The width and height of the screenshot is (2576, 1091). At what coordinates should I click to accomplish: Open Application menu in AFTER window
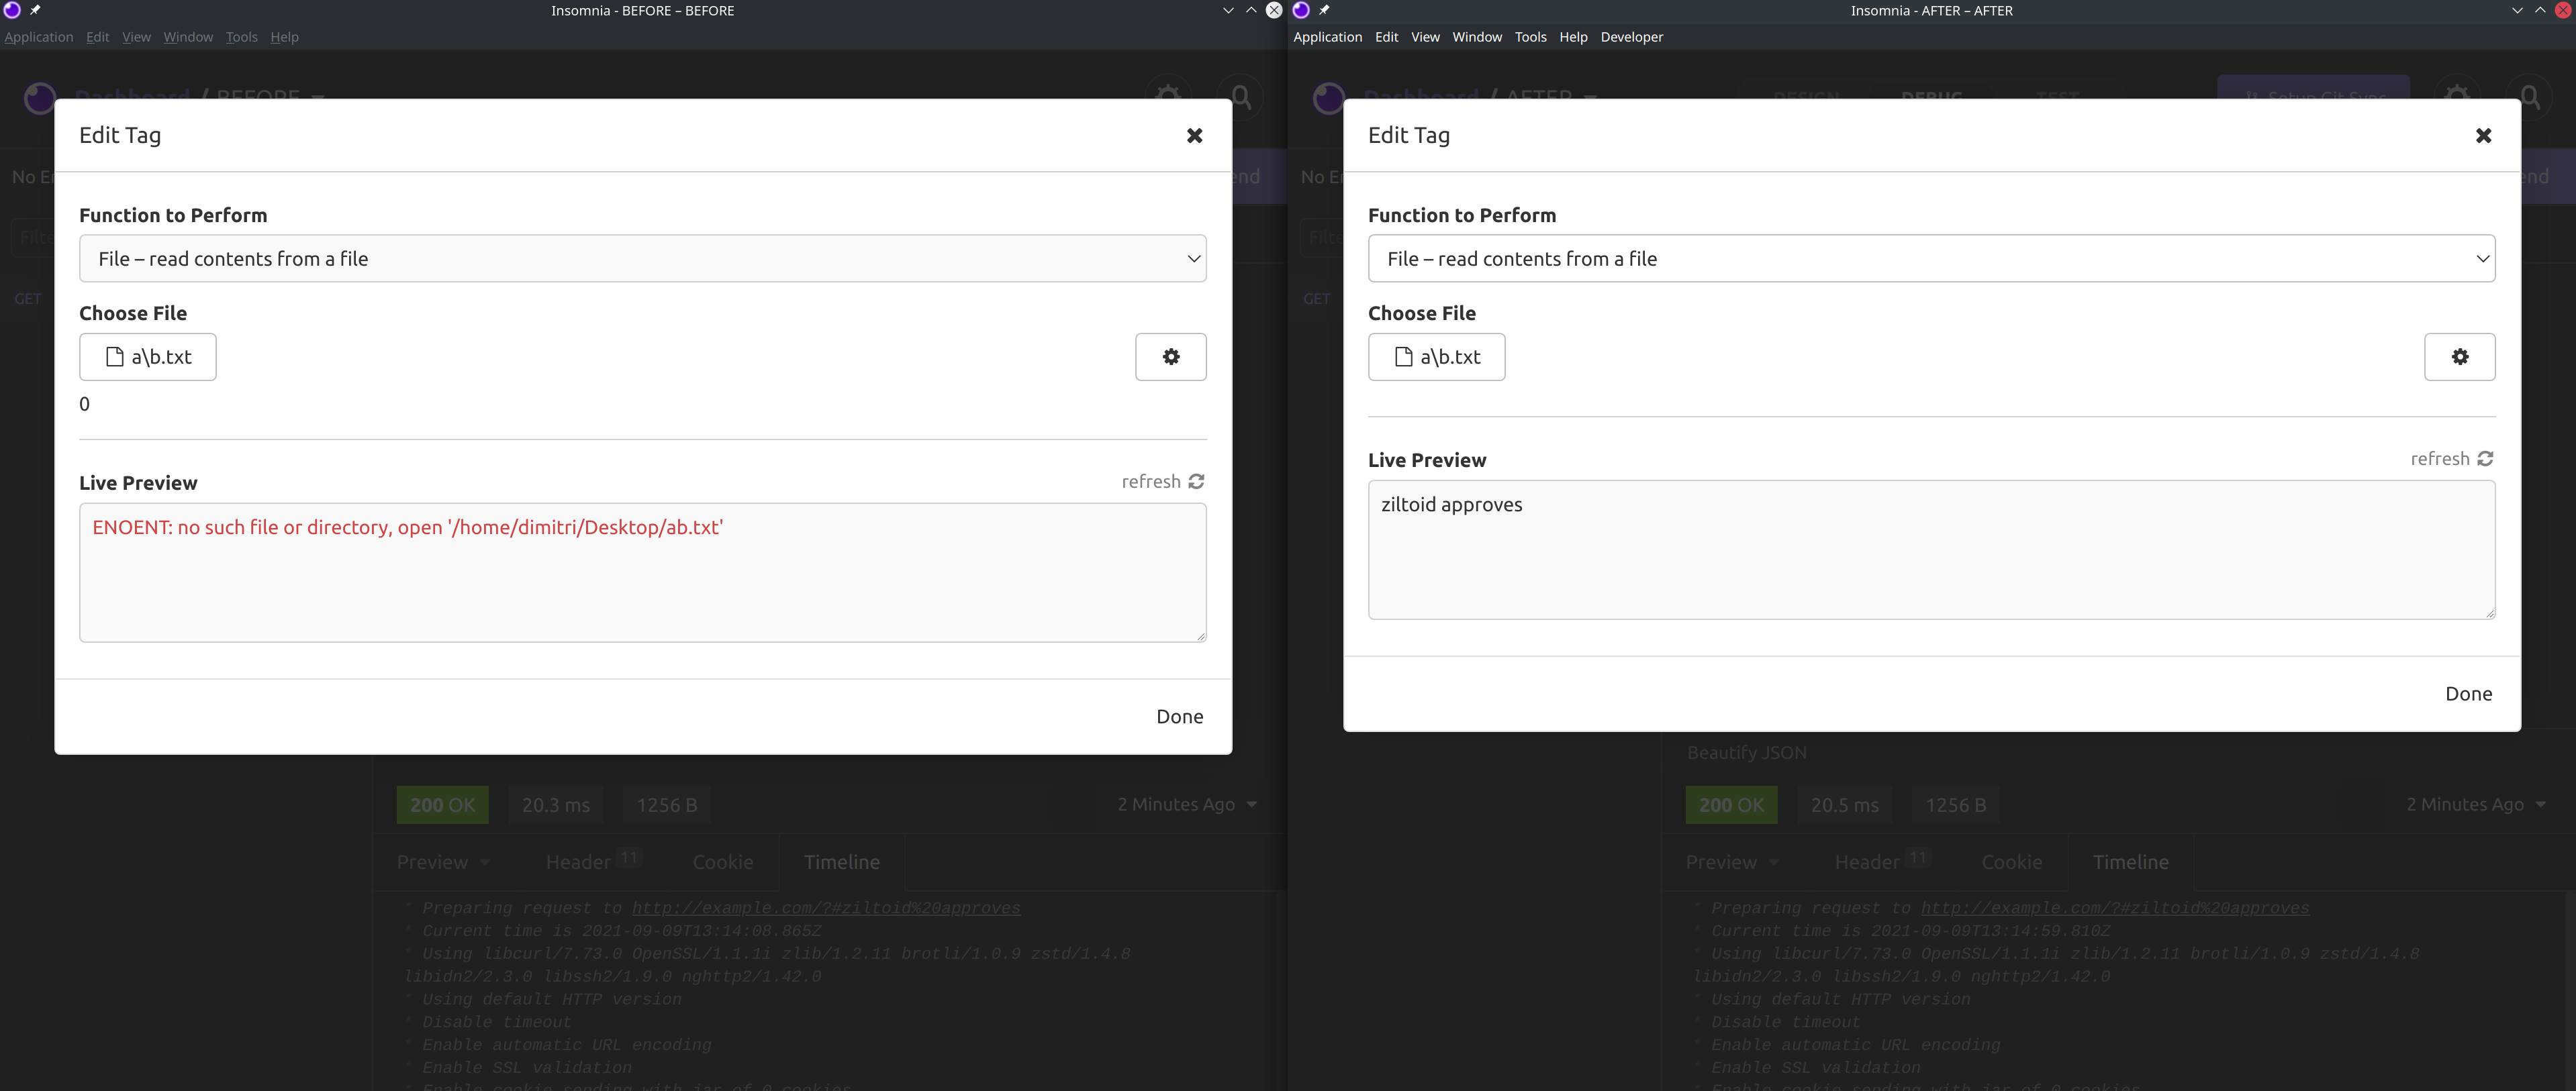point(1327,37)
